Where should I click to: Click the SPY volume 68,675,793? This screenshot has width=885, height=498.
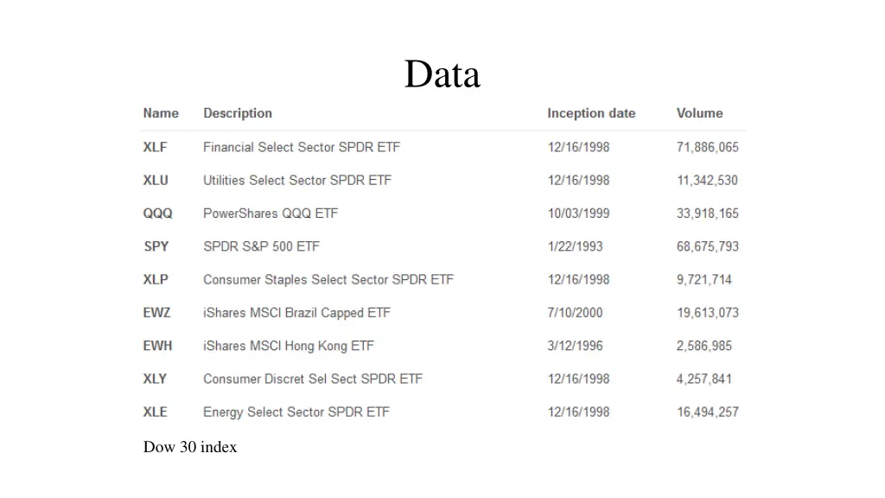click(x=707, y=246)
